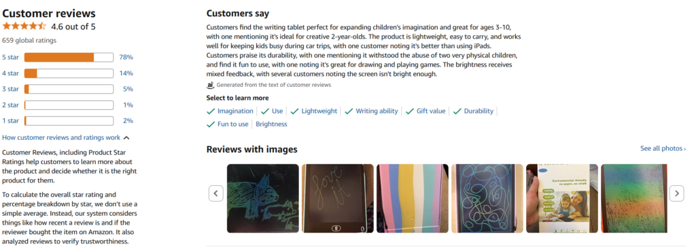Select the Imagination topic checkmark
The image size is (696, 247).
211,111
